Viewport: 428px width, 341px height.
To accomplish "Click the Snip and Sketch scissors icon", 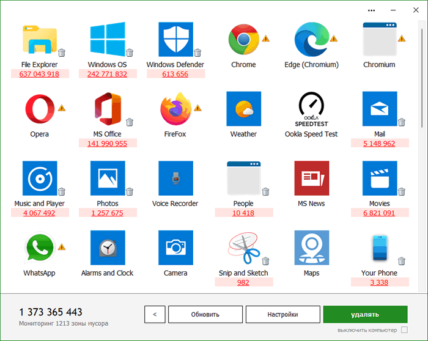I will 244,248.
